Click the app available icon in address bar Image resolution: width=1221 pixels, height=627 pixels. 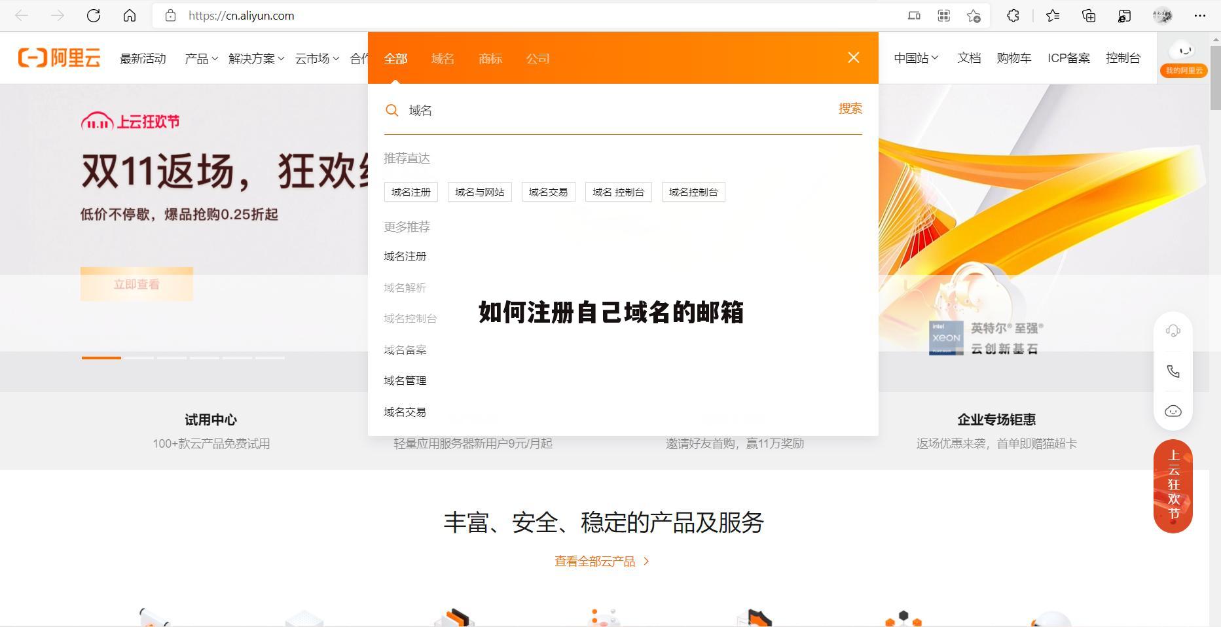click(914, 16)
